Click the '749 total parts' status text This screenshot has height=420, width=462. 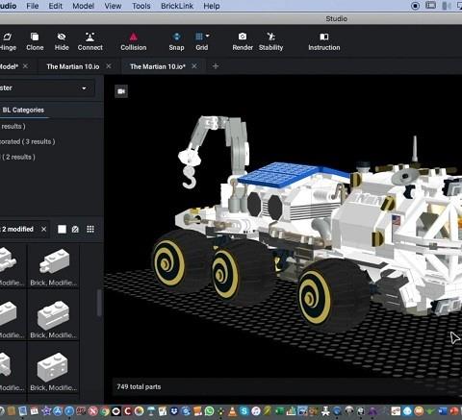139,386
